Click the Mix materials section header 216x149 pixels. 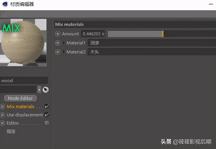pyautogui.click(x=135, y=24)
